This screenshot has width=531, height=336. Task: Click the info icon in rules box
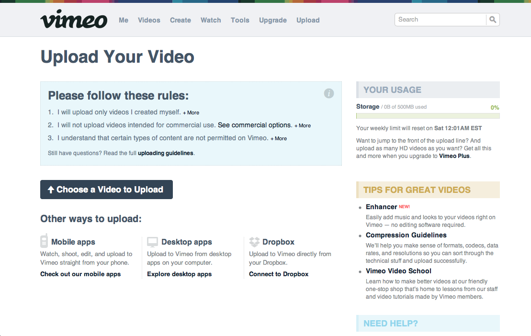click(329, 93)
